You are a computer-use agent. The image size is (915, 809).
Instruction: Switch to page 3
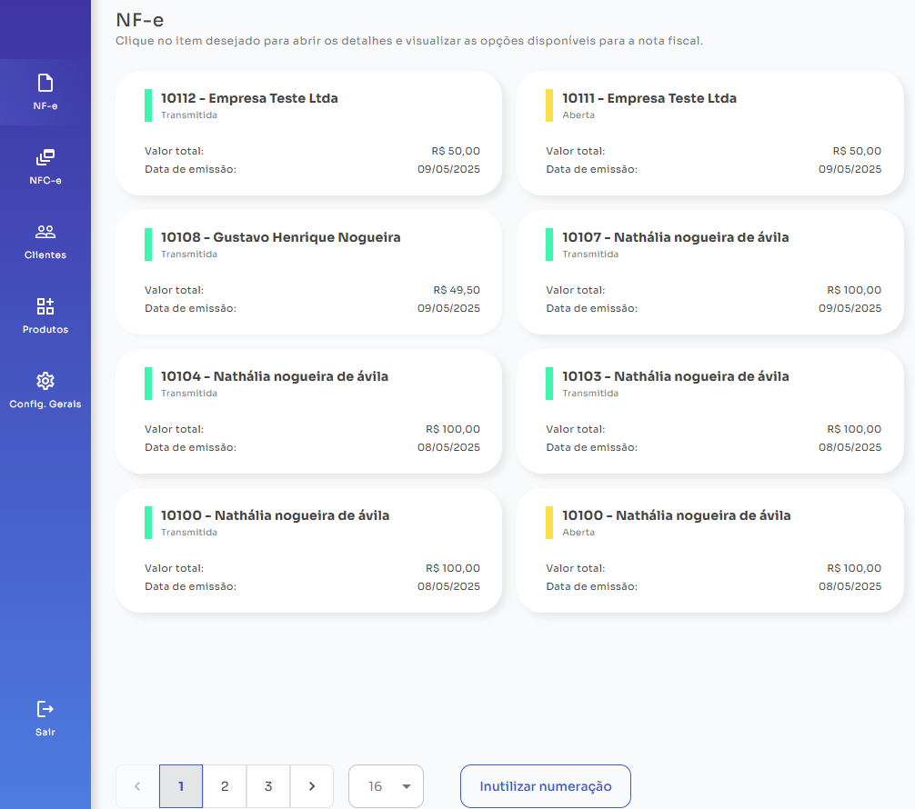pos(268,786)
